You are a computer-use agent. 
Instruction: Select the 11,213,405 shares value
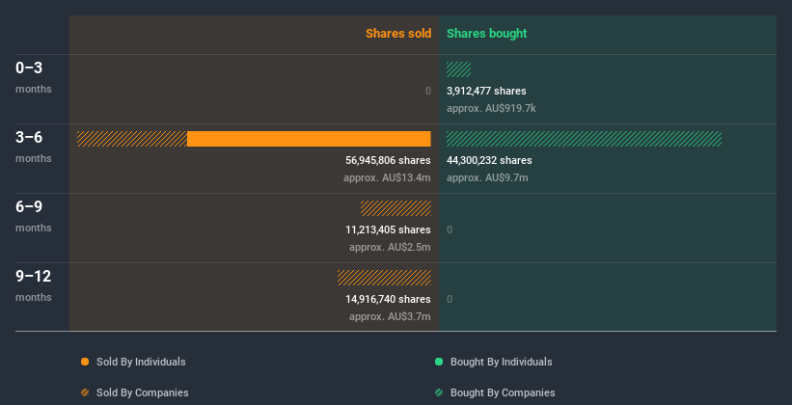click(x=388, y=229)
